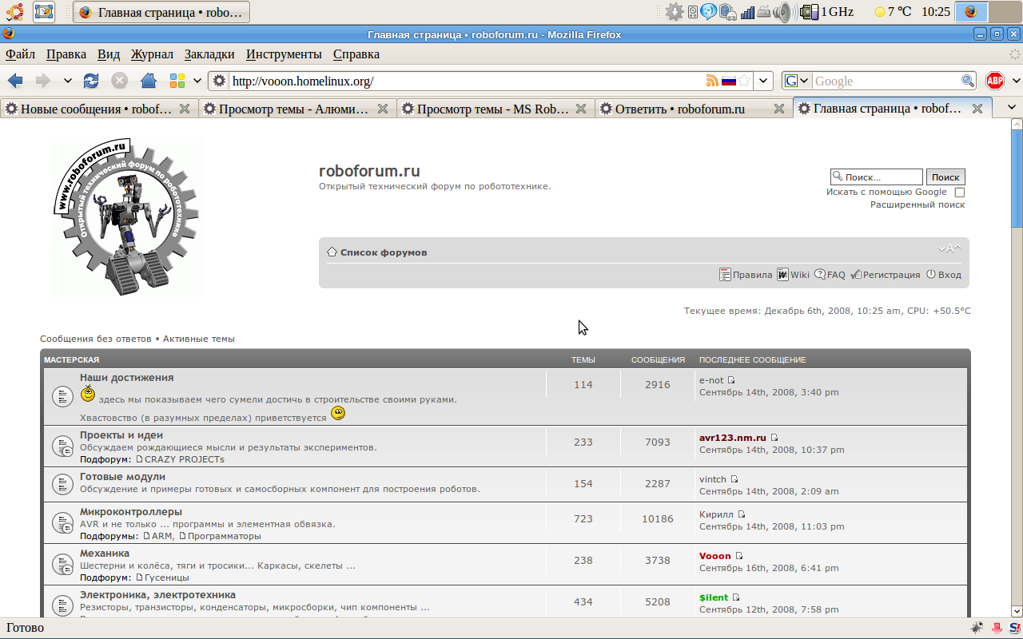Open the Регистрация link
This screenshot has width=1023, height=639.
point(891,275)
